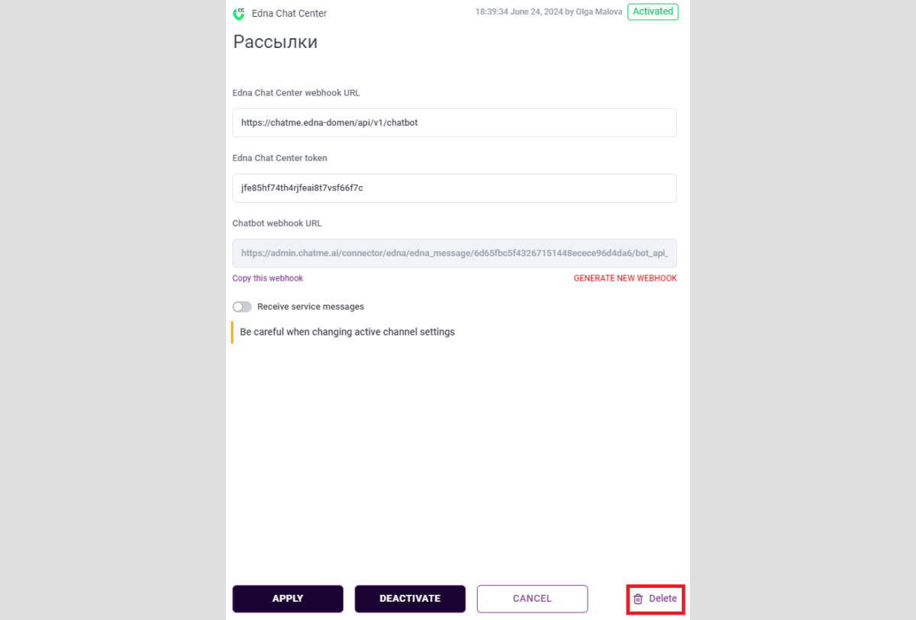This screenshot has height=620, width=916.
Task: Click the trash can icon beside Delete
Action: [x=638, y=599]
